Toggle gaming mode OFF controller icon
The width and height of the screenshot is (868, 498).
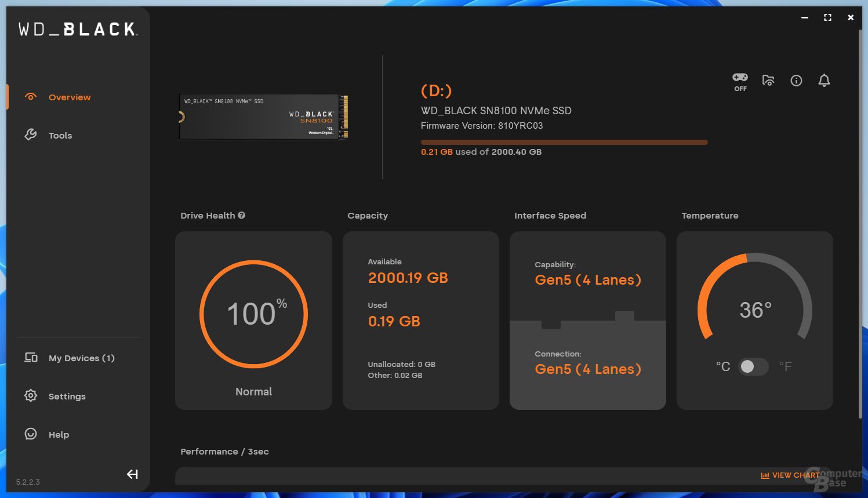click(x=740, y=82)
